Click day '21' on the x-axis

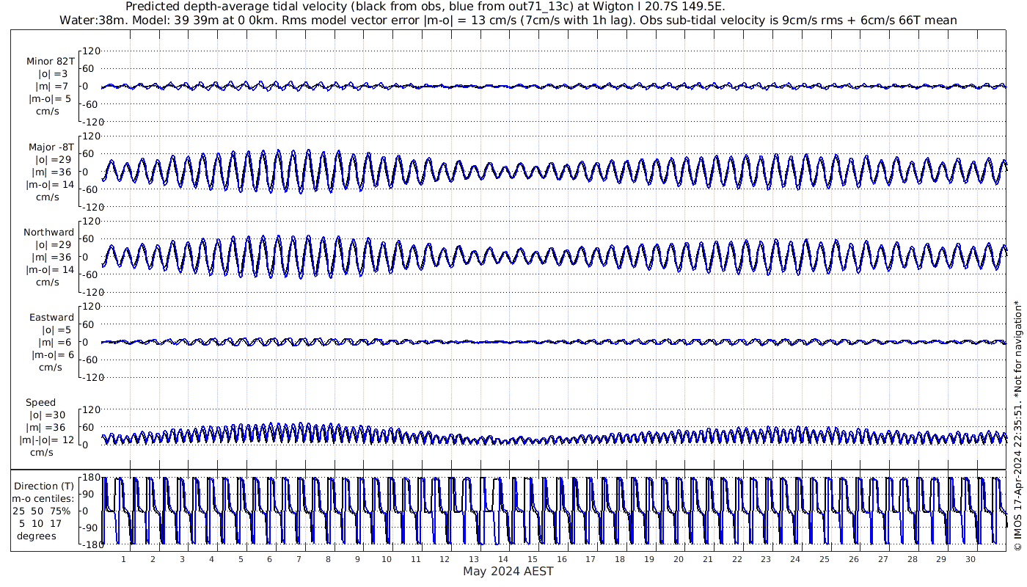tap(707, 559)
